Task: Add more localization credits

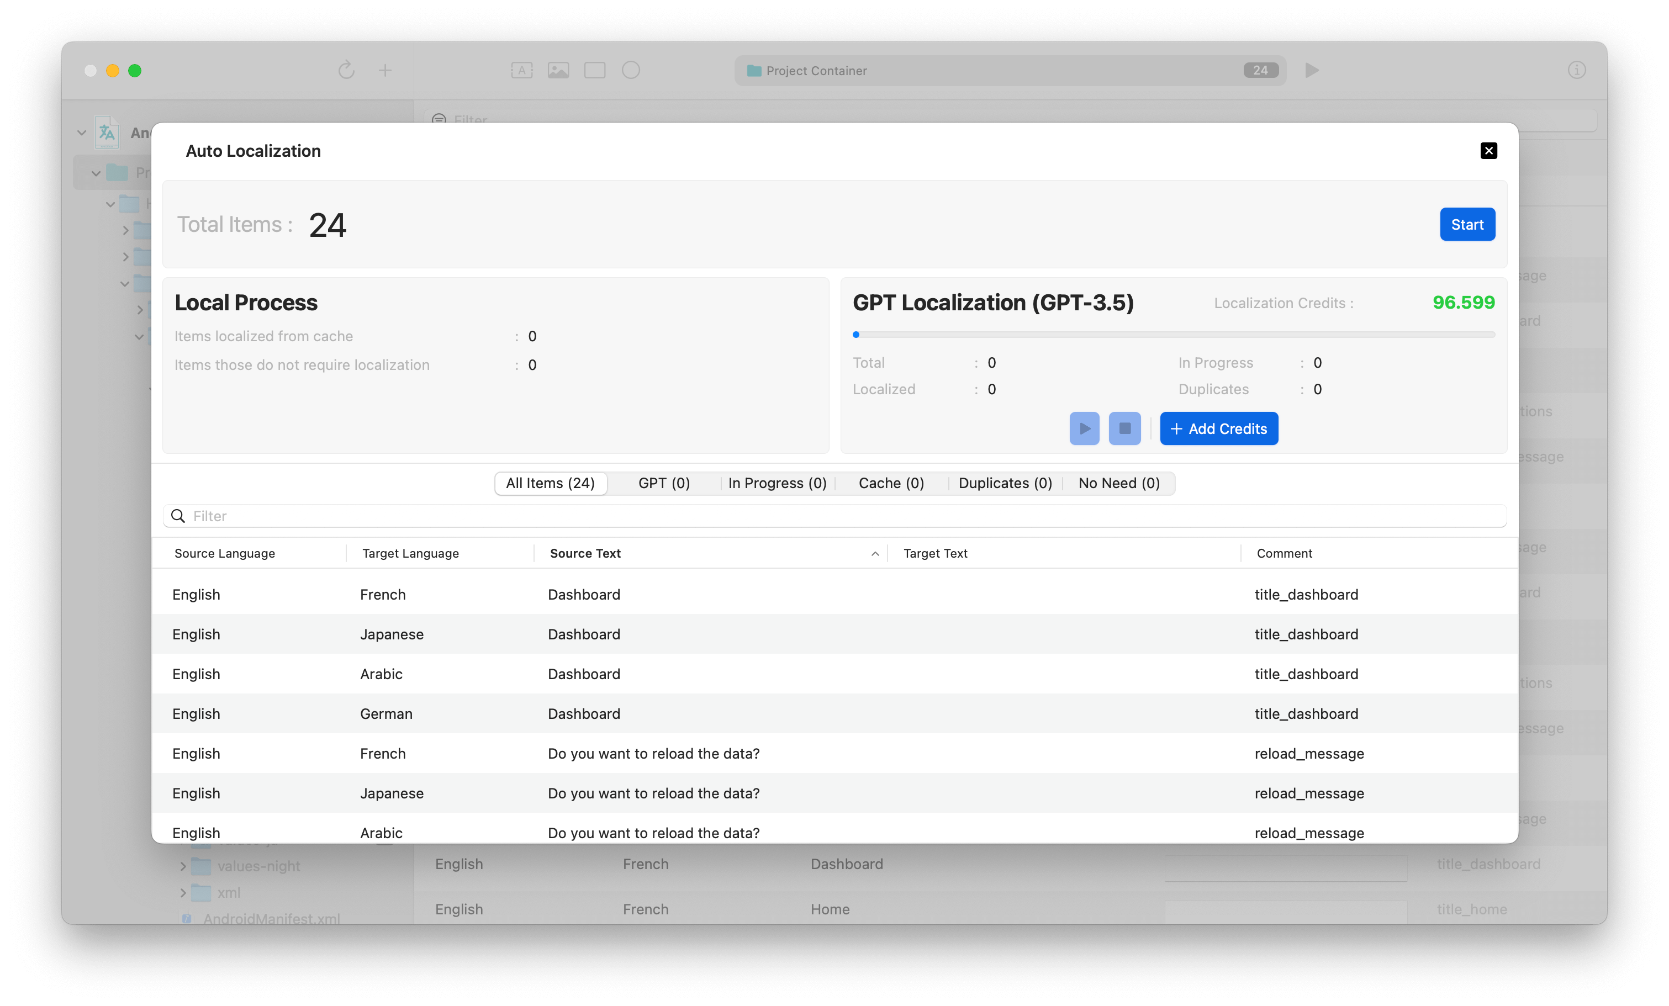Action: point(1218,428)
